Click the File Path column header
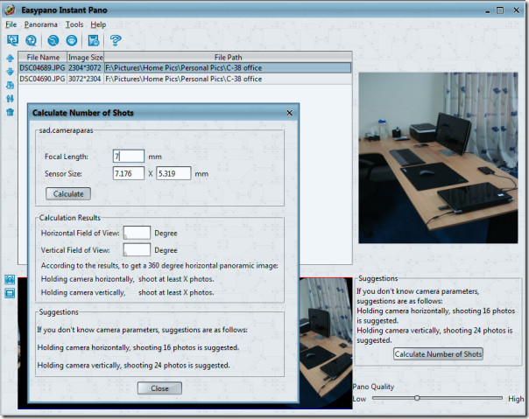 [228, 58]
